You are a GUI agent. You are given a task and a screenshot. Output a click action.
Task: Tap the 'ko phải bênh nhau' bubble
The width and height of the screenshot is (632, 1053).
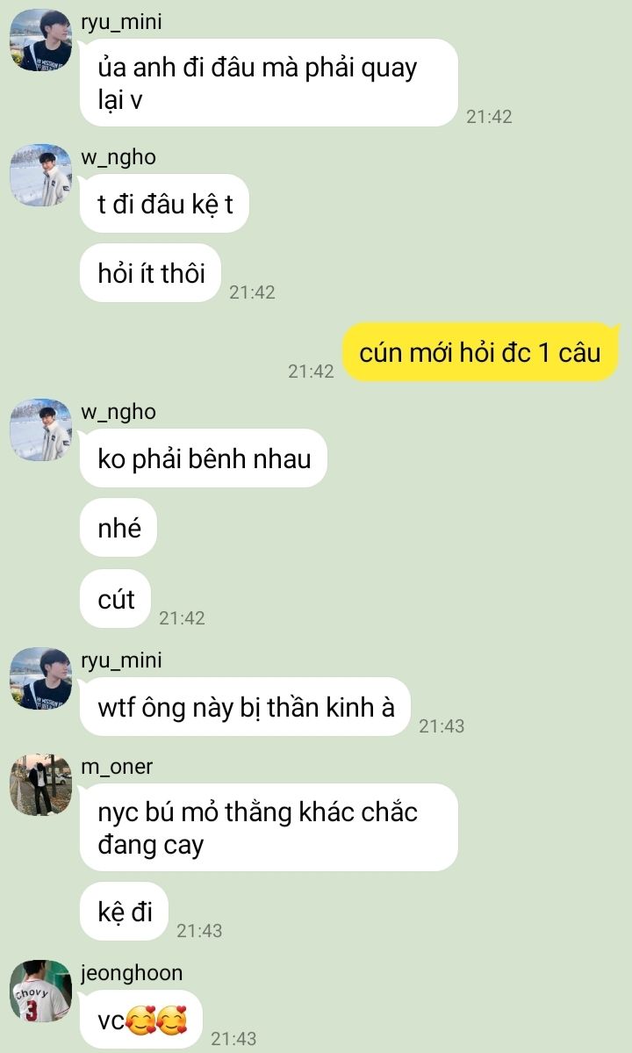pos(204,458)
